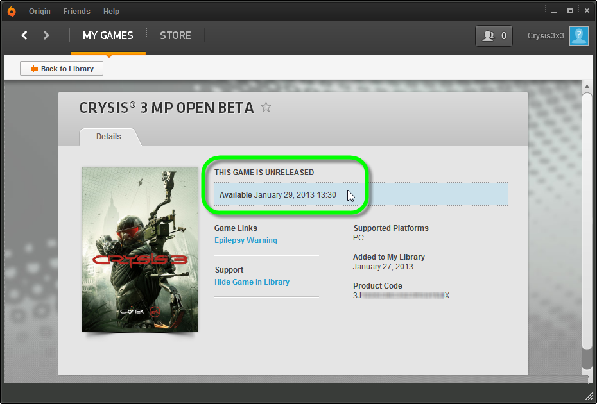Open the Epilepsy Warning link
The height and width of the screenshot is (404, 597).
[x=245, y=240]
